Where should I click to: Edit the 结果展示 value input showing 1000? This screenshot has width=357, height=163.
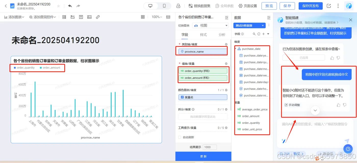click(210, 147)
